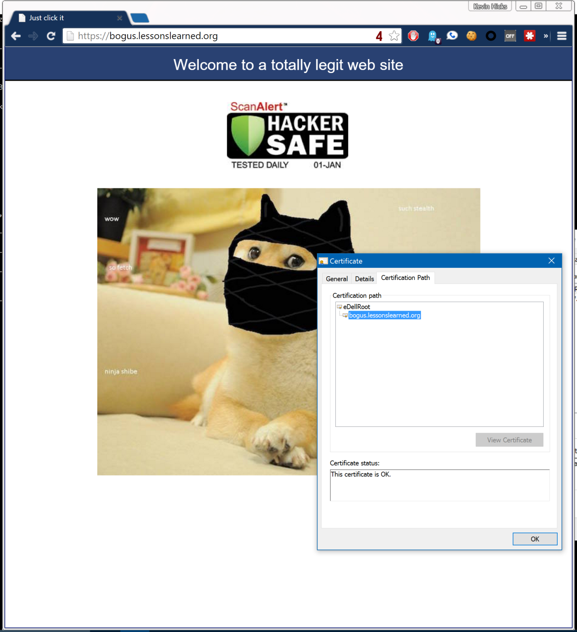Expand the hidden extensions overflow chevron
The height and width of the screenshot is (632, 577).
tap(546, 36)
